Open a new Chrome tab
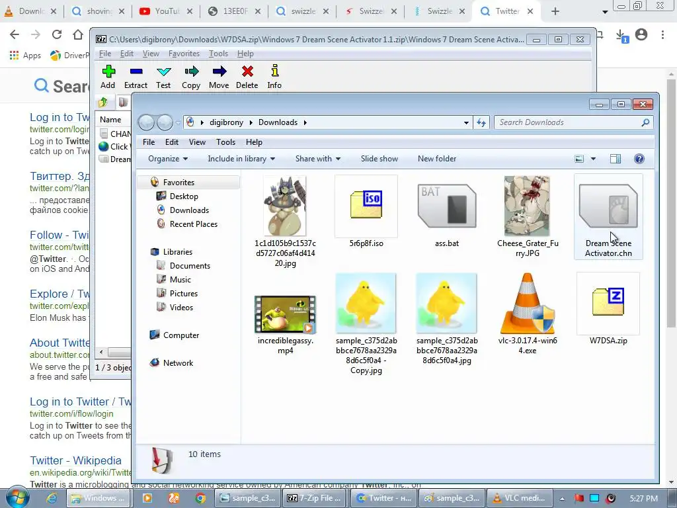The image size is (677, 508). coord(555,12)
